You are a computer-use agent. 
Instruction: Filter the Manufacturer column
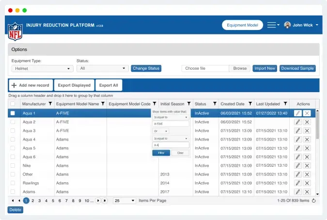[50, 104]
